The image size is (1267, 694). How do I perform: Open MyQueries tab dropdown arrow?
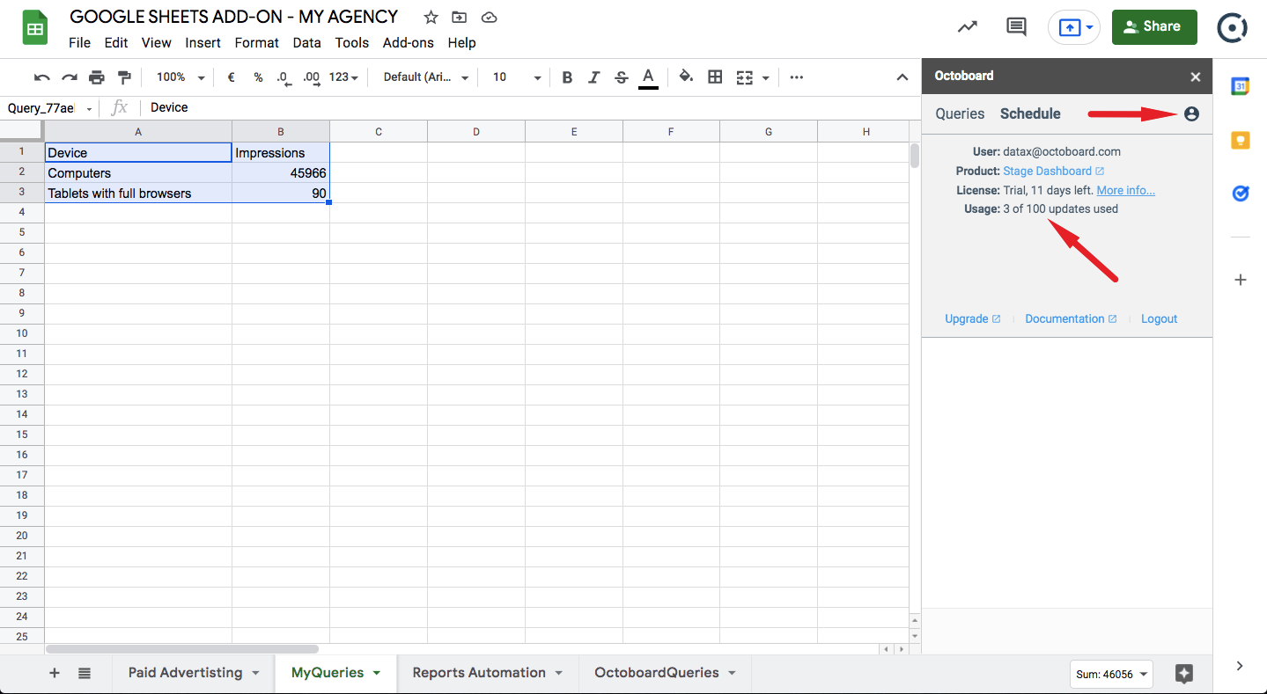377,673
